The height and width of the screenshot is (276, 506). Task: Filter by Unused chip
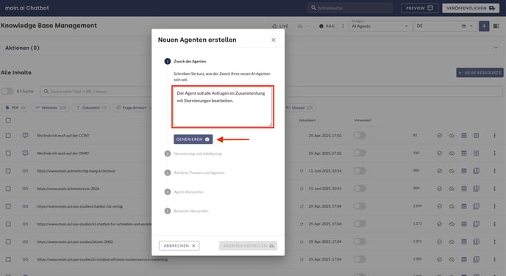coord(300,108)
